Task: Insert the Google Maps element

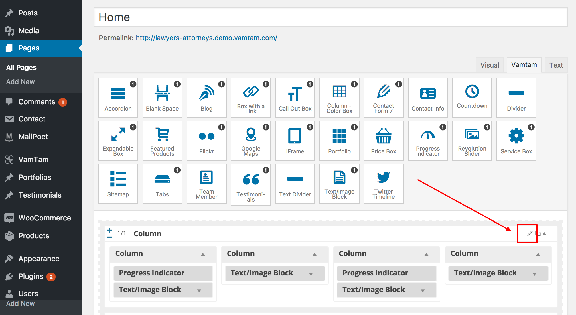Action: (x=251, y=141)
